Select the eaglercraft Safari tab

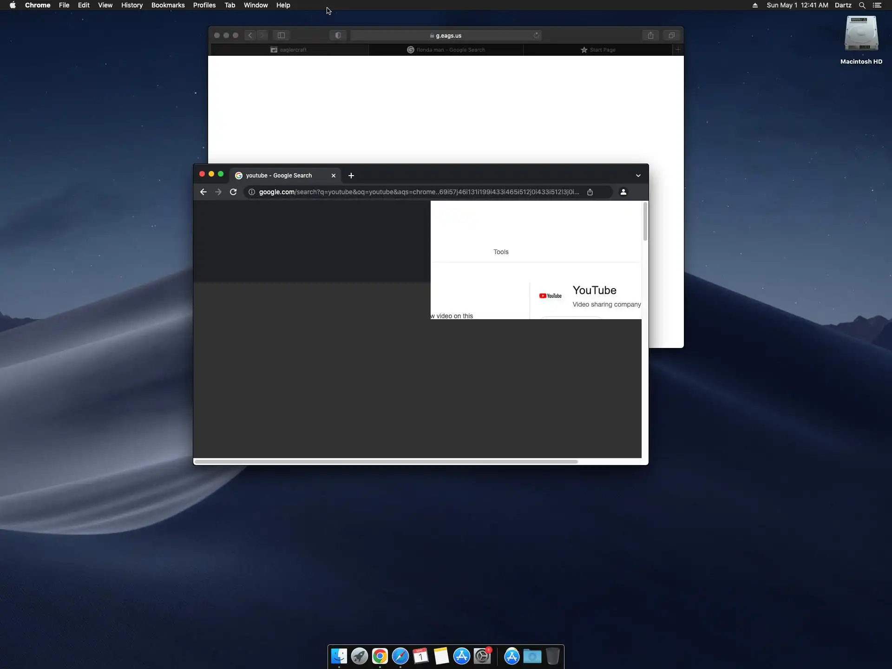289,50
